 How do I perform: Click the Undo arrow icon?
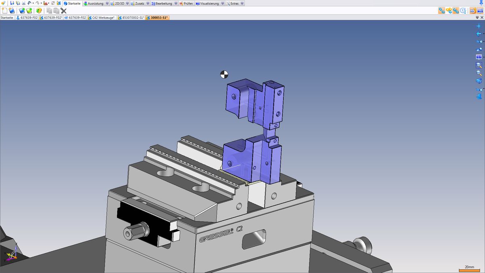[x=29, y=3]
